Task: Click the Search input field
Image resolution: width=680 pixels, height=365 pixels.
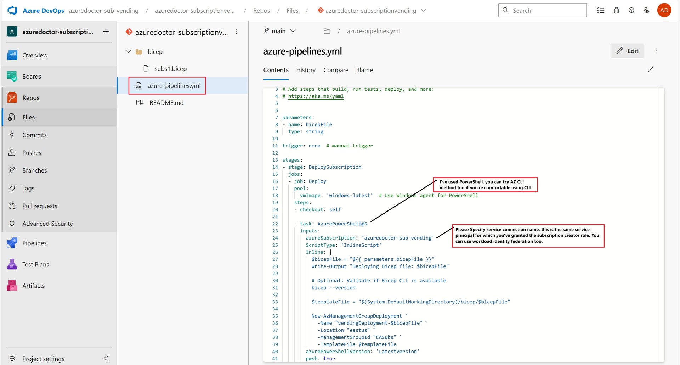Action: 543,10
